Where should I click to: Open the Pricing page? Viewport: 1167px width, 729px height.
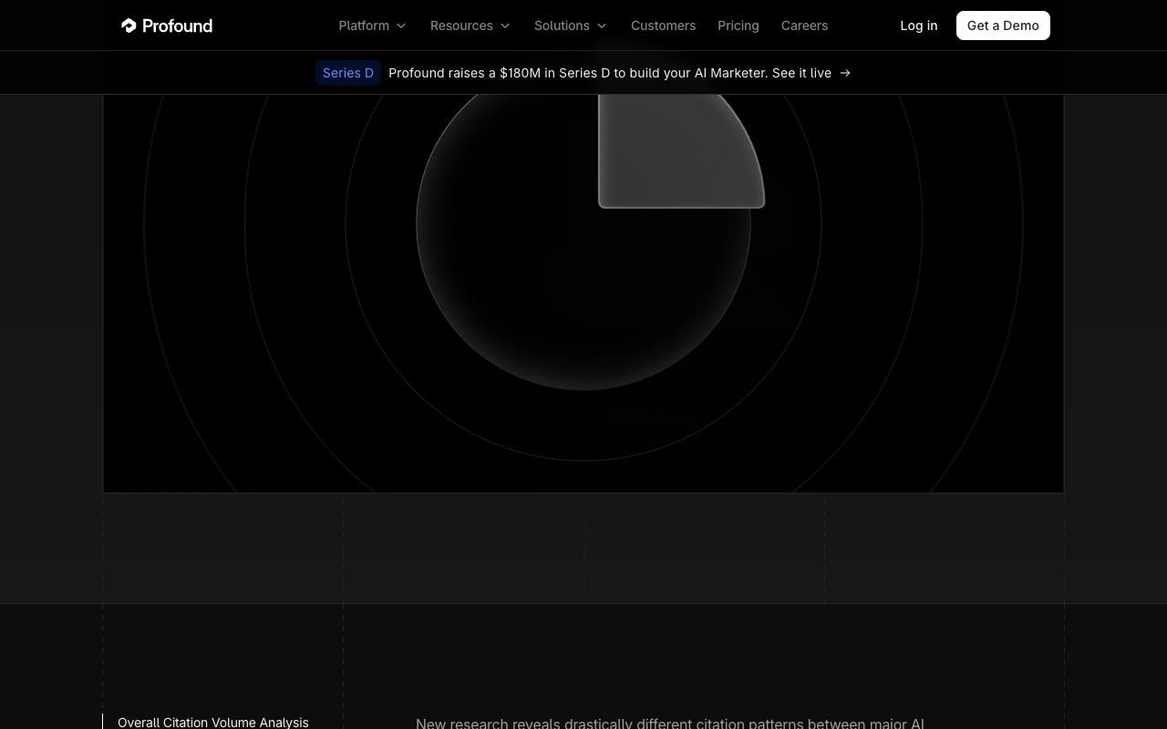738,26
